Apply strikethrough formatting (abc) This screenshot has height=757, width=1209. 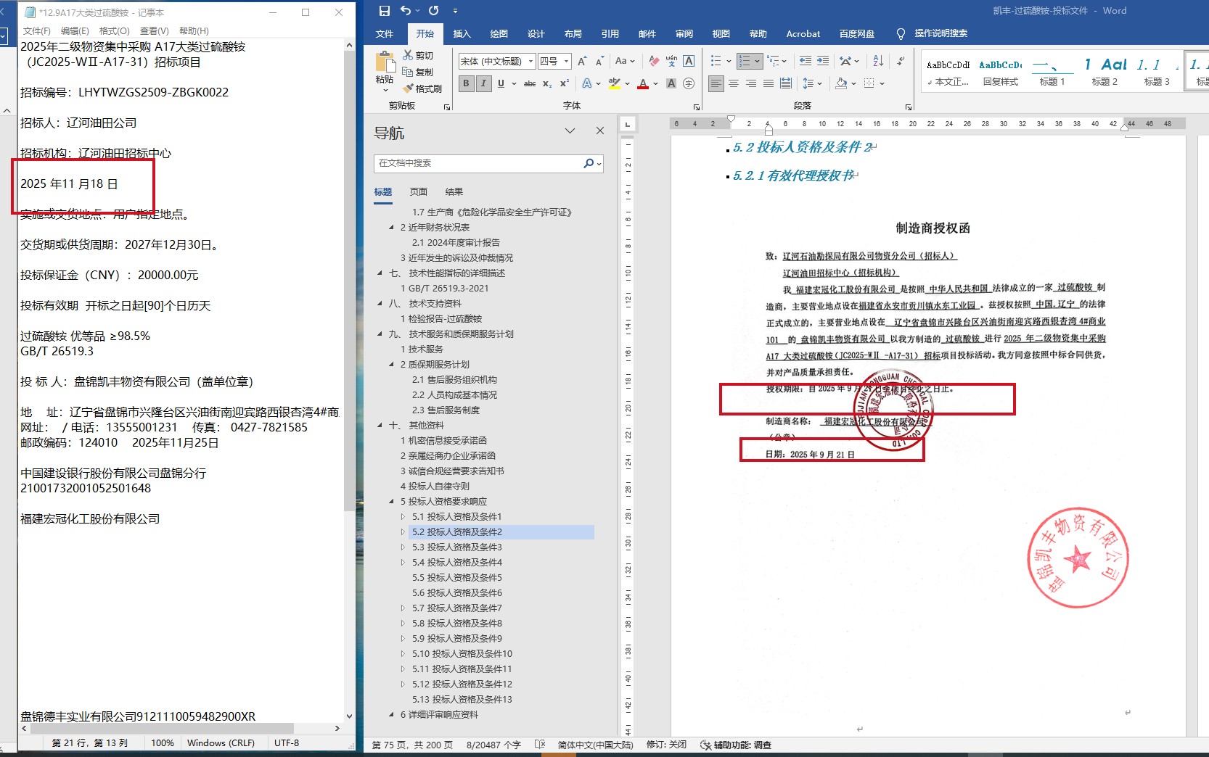(x=530, y=84)
